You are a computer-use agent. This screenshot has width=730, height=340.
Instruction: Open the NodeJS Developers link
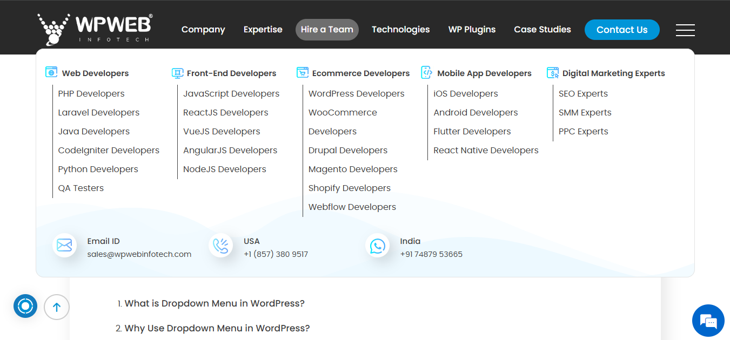click(x=225, y=169)
